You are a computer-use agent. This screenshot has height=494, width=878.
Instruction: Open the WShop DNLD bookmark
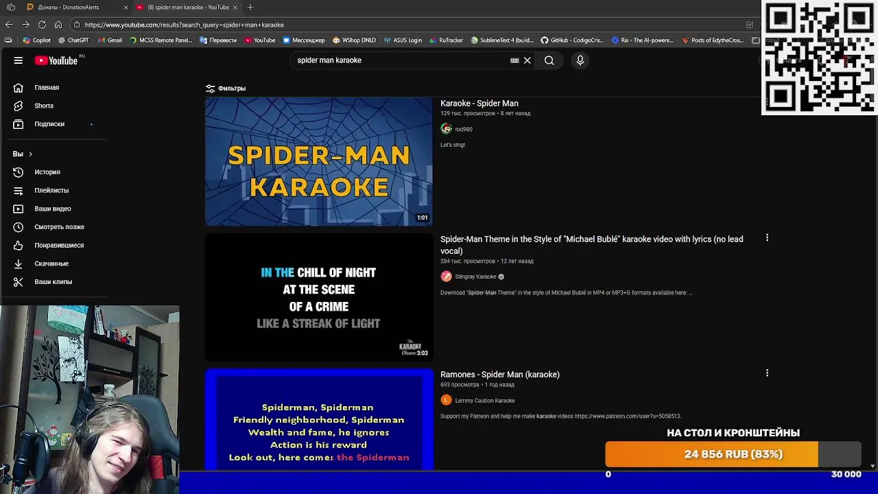point(354,40)
